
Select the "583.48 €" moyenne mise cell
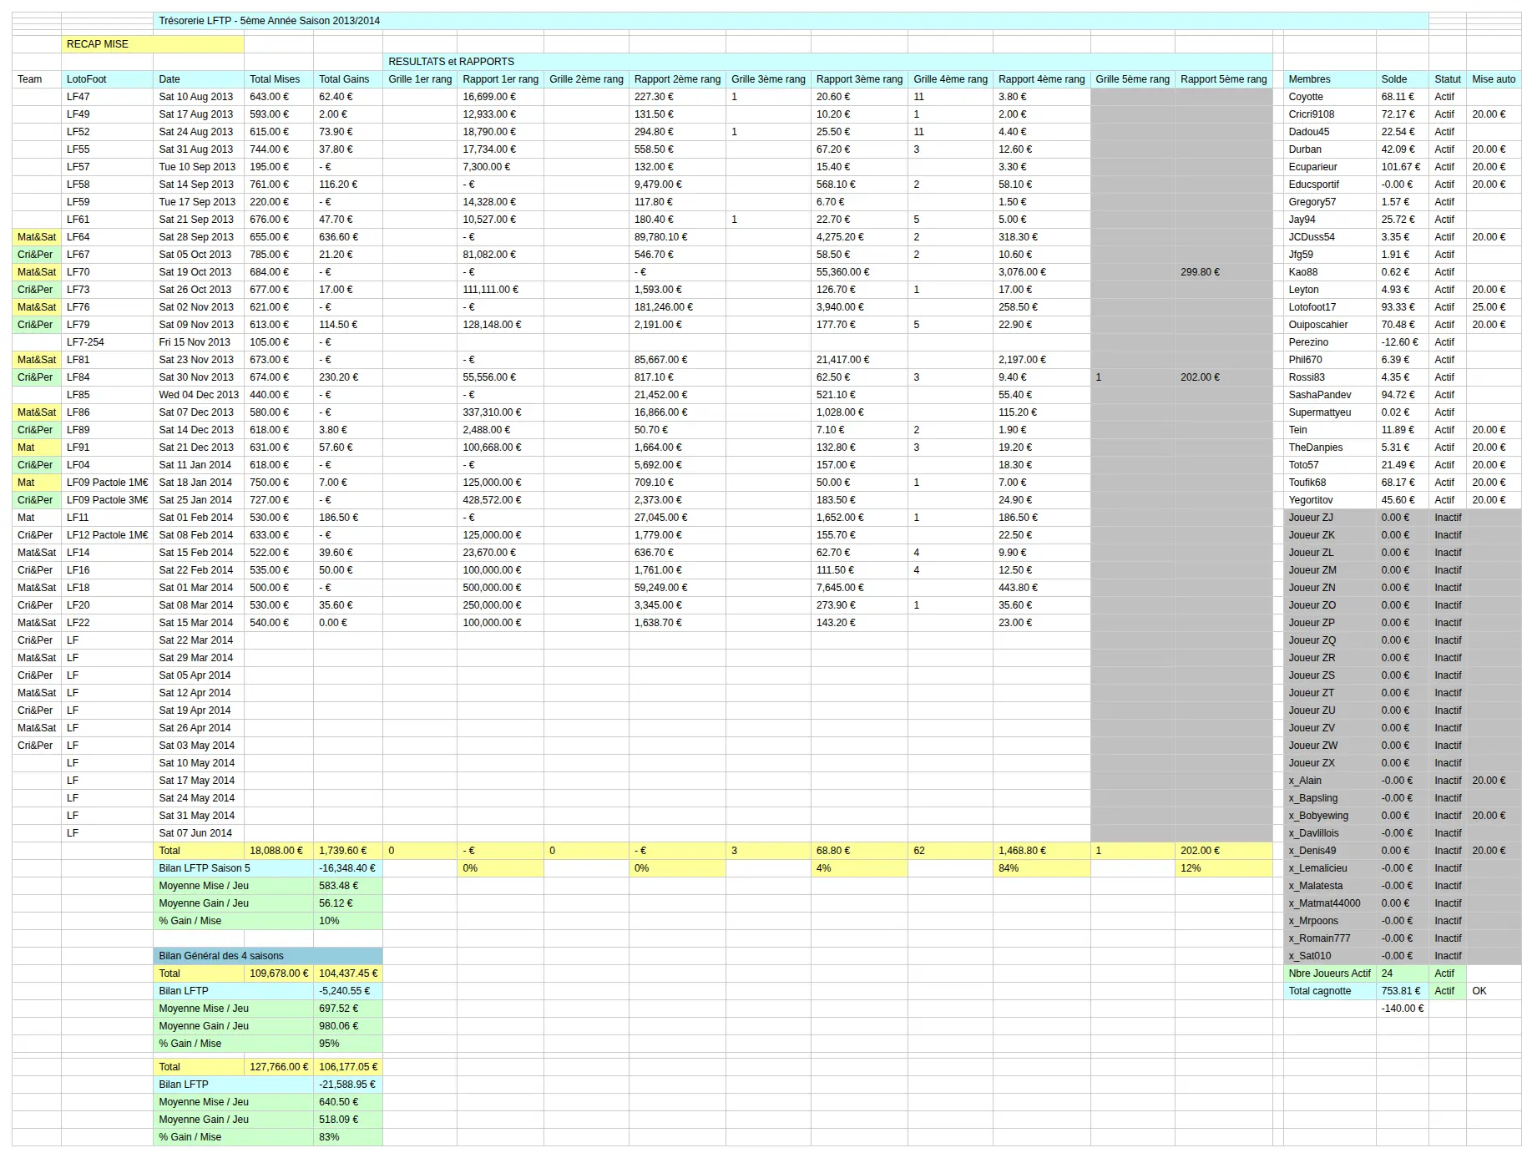348,886
